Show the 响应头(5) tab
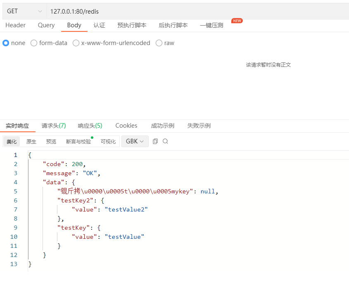The image size is (349, 283). (x=90, y=126)
